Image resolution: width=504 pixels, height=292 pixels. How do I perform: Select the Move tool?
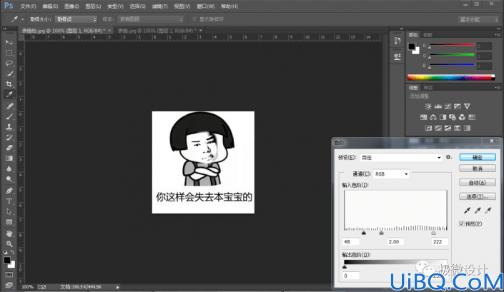coord(9,42)
